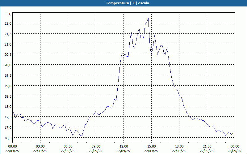The image size is (247, 154).
Task: Select the 18:00 time axis label
Action: tap(179, 146)
